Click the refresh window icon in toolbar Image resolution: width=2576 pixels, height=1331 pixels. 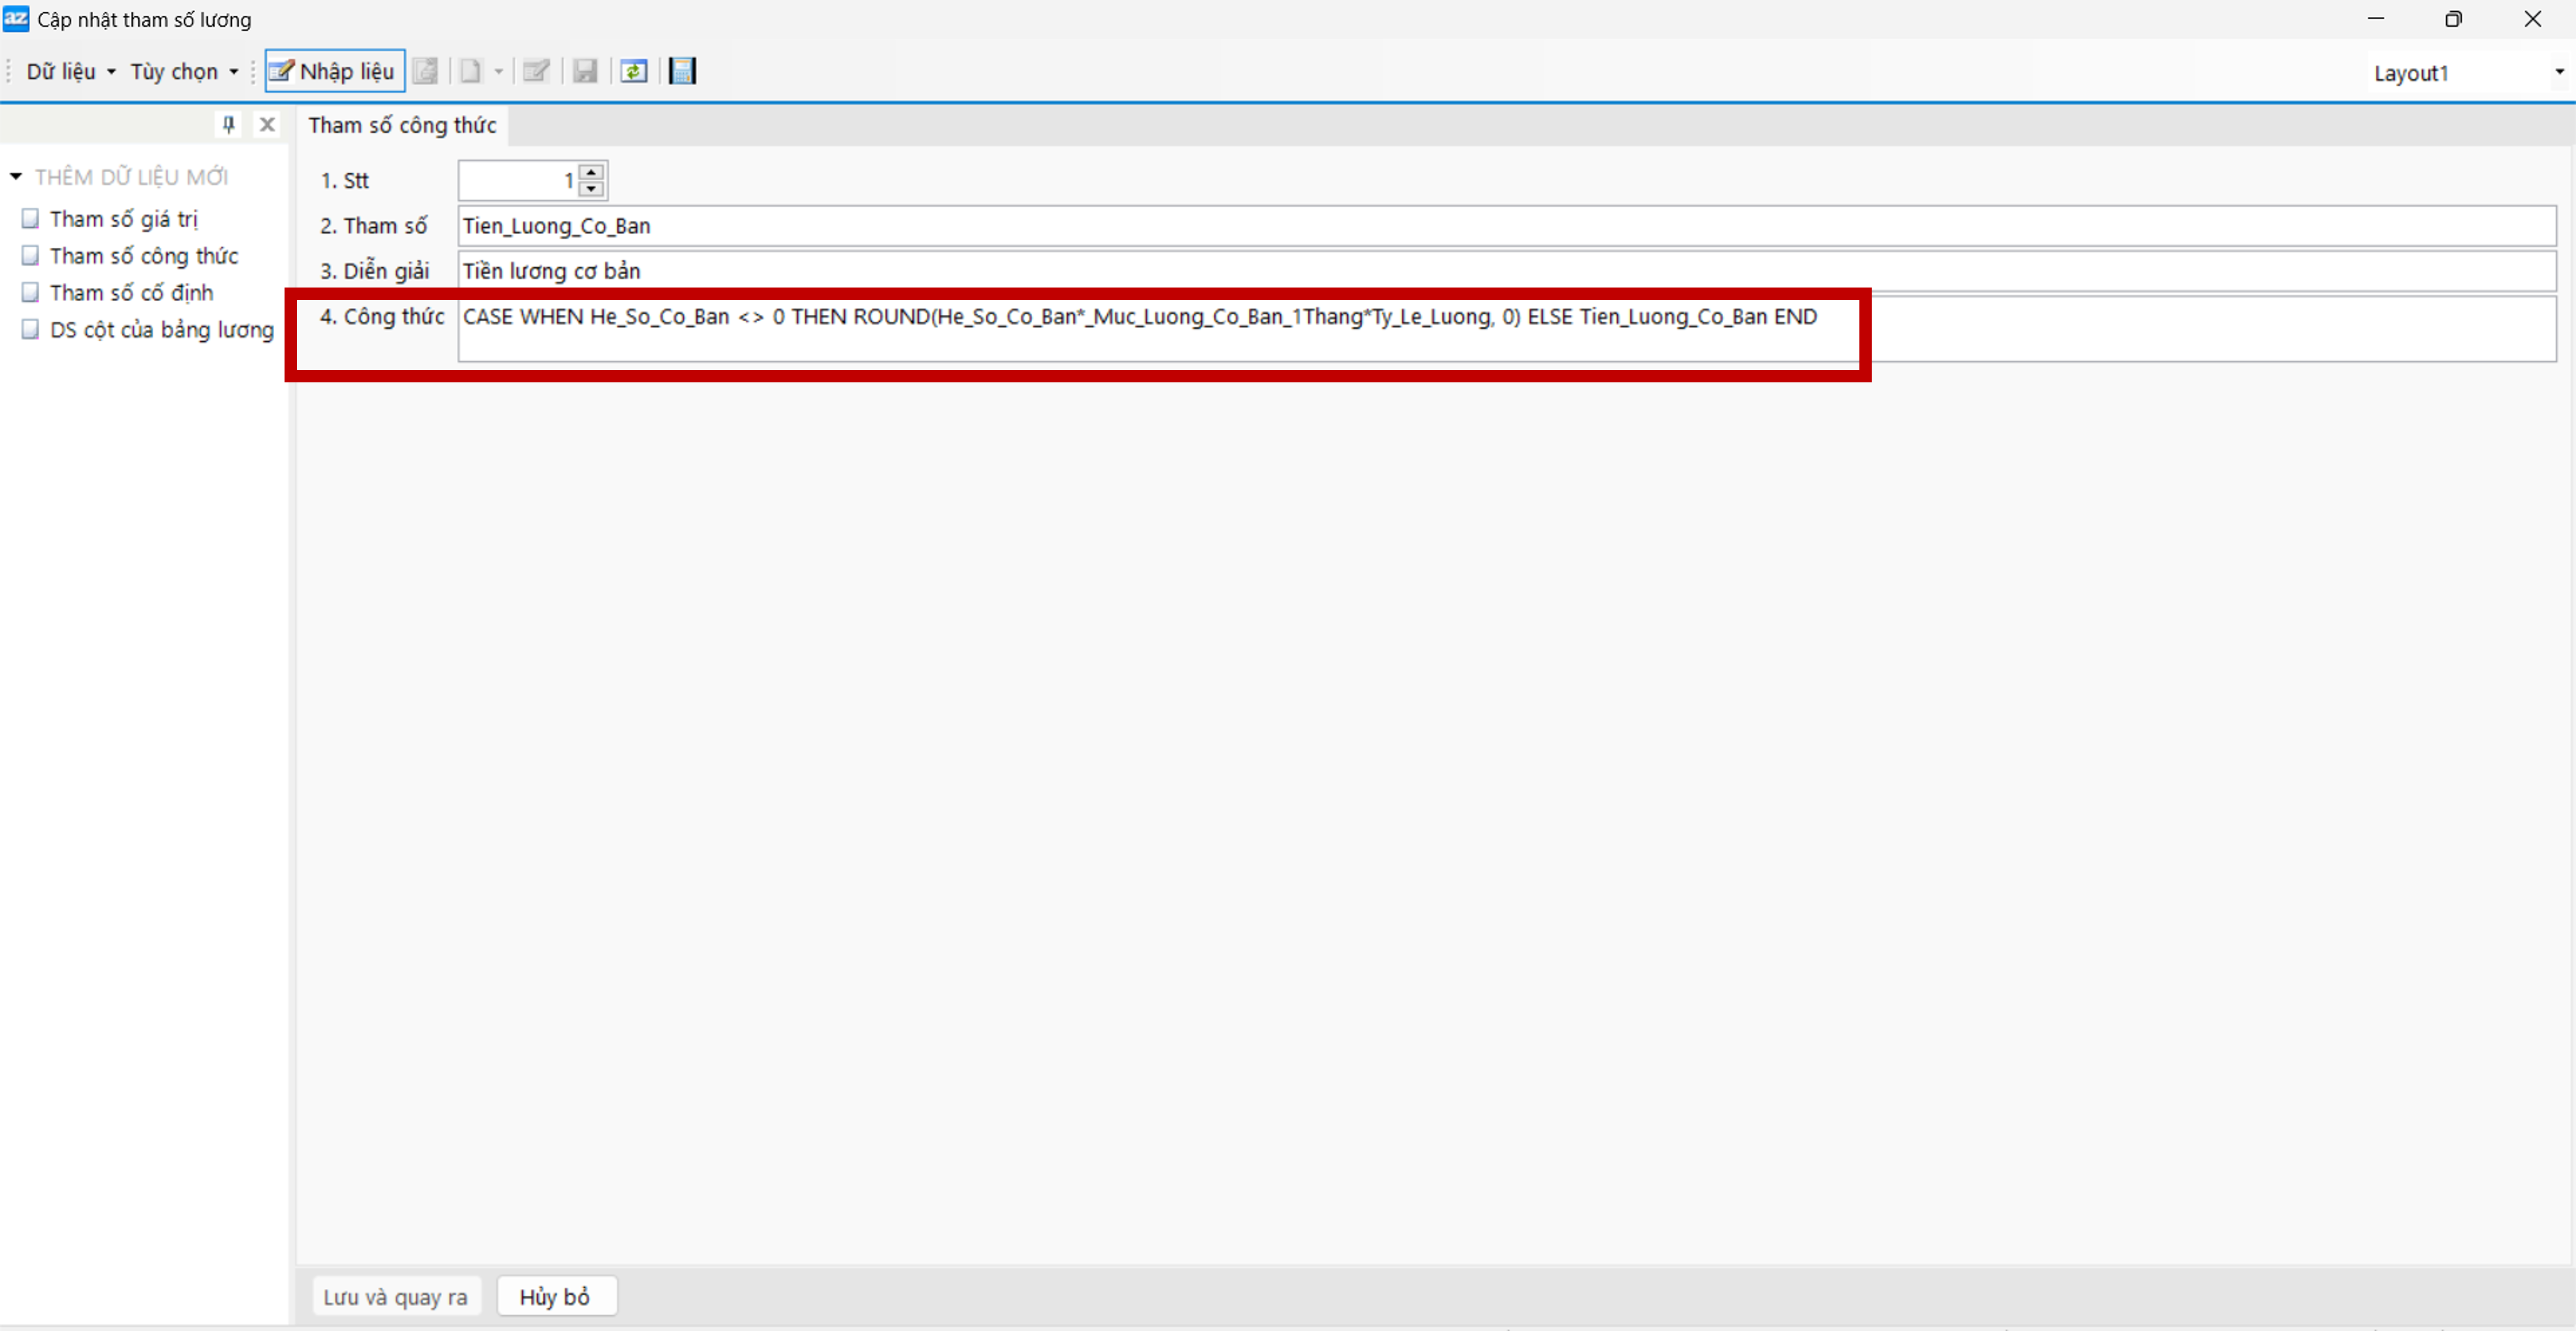point(633,71)
